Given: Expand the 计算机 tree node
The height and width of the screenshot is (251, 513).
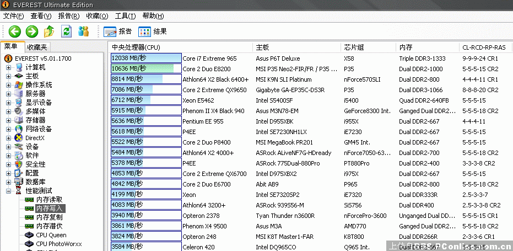Looking at the screenshot, I should 8,67.
